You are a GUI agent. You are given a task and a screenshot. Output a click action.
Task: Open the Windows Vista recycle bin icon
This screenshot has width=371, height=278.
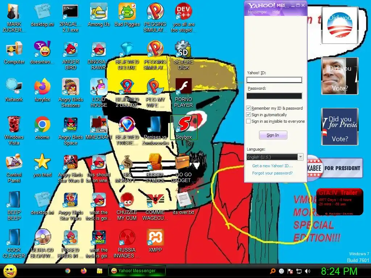click(x=14, y=131)
